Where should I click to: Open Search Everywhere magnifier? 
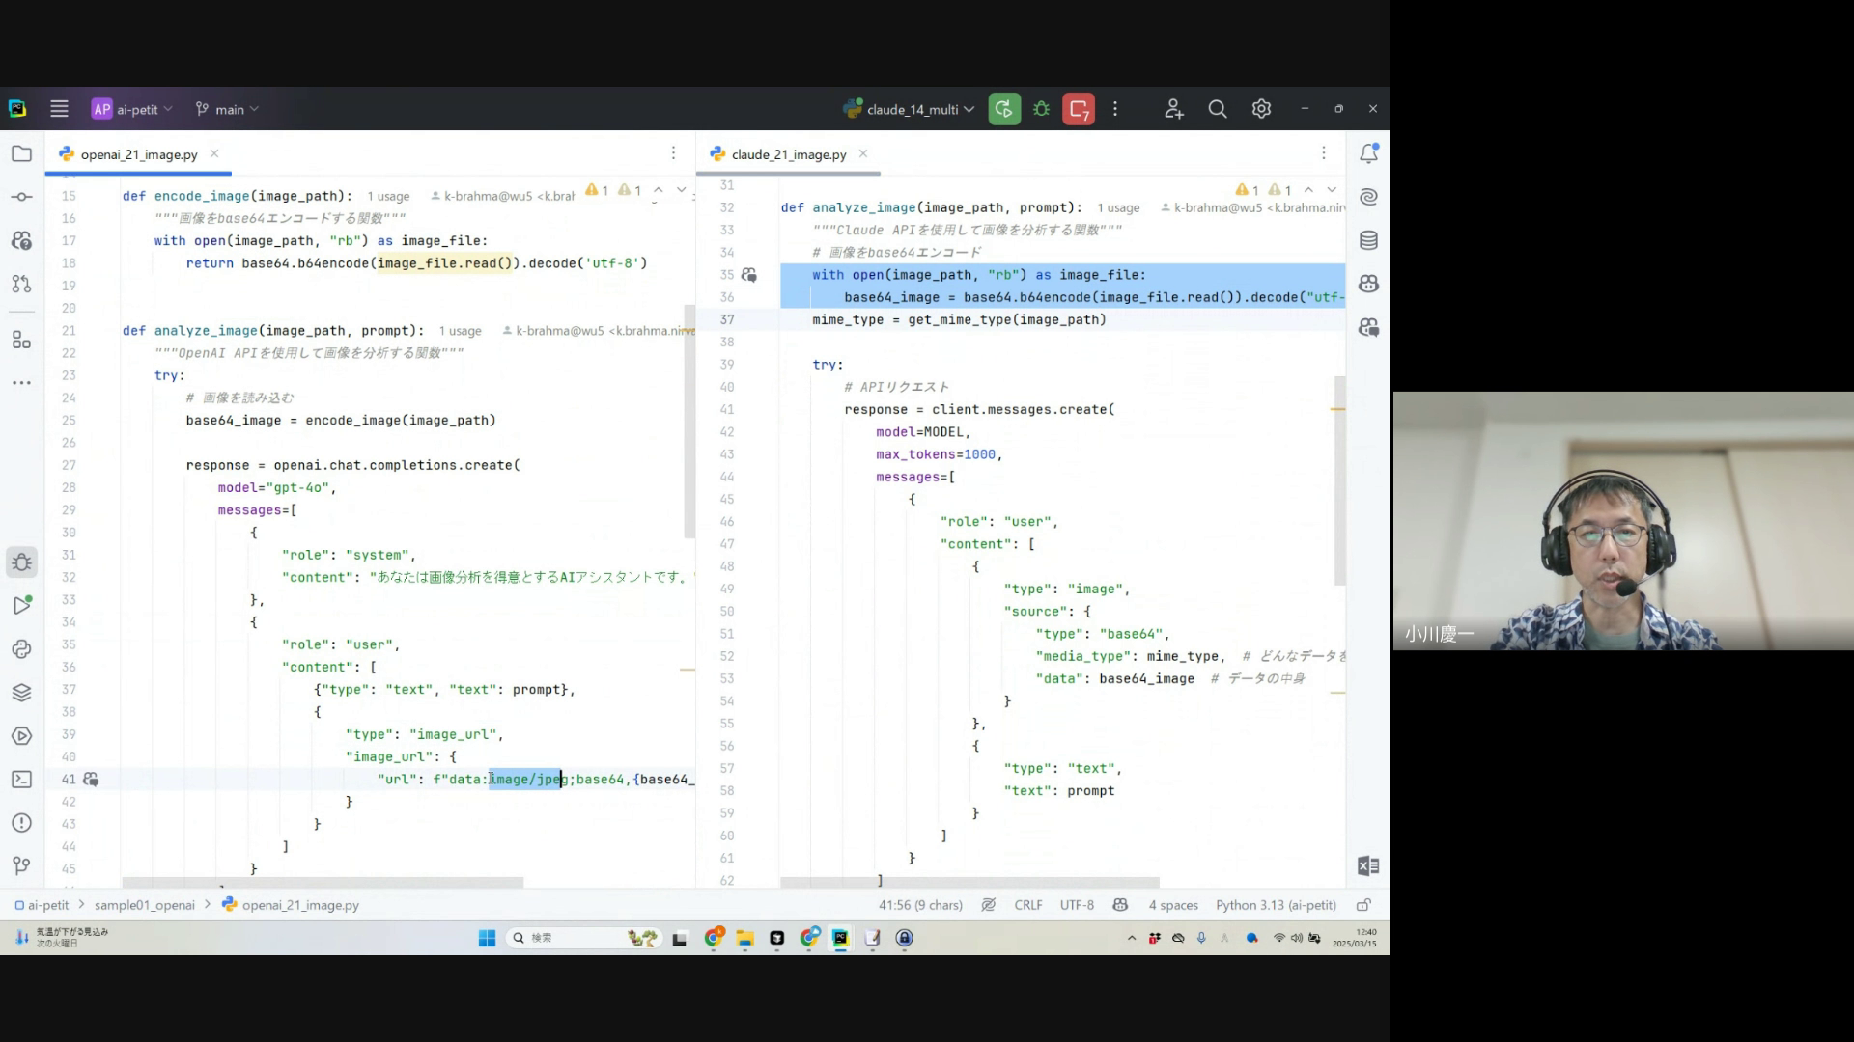point(1218,109)
